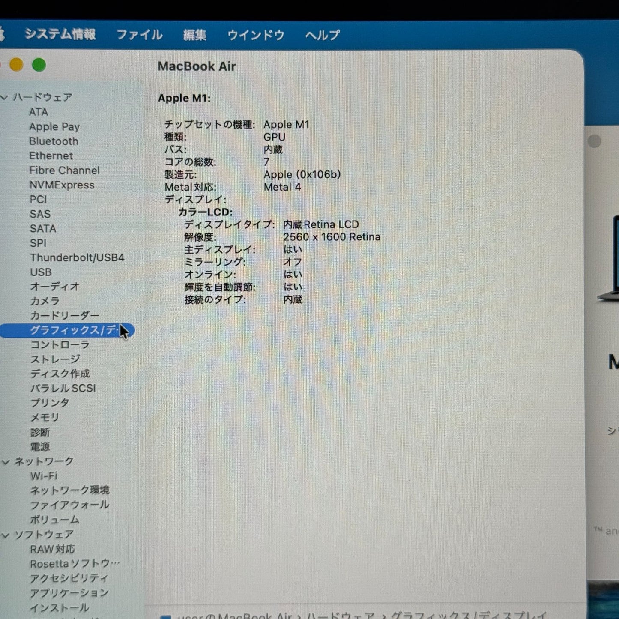
Task: Click the Metal 4 value
Action: [x=282, y=187]
